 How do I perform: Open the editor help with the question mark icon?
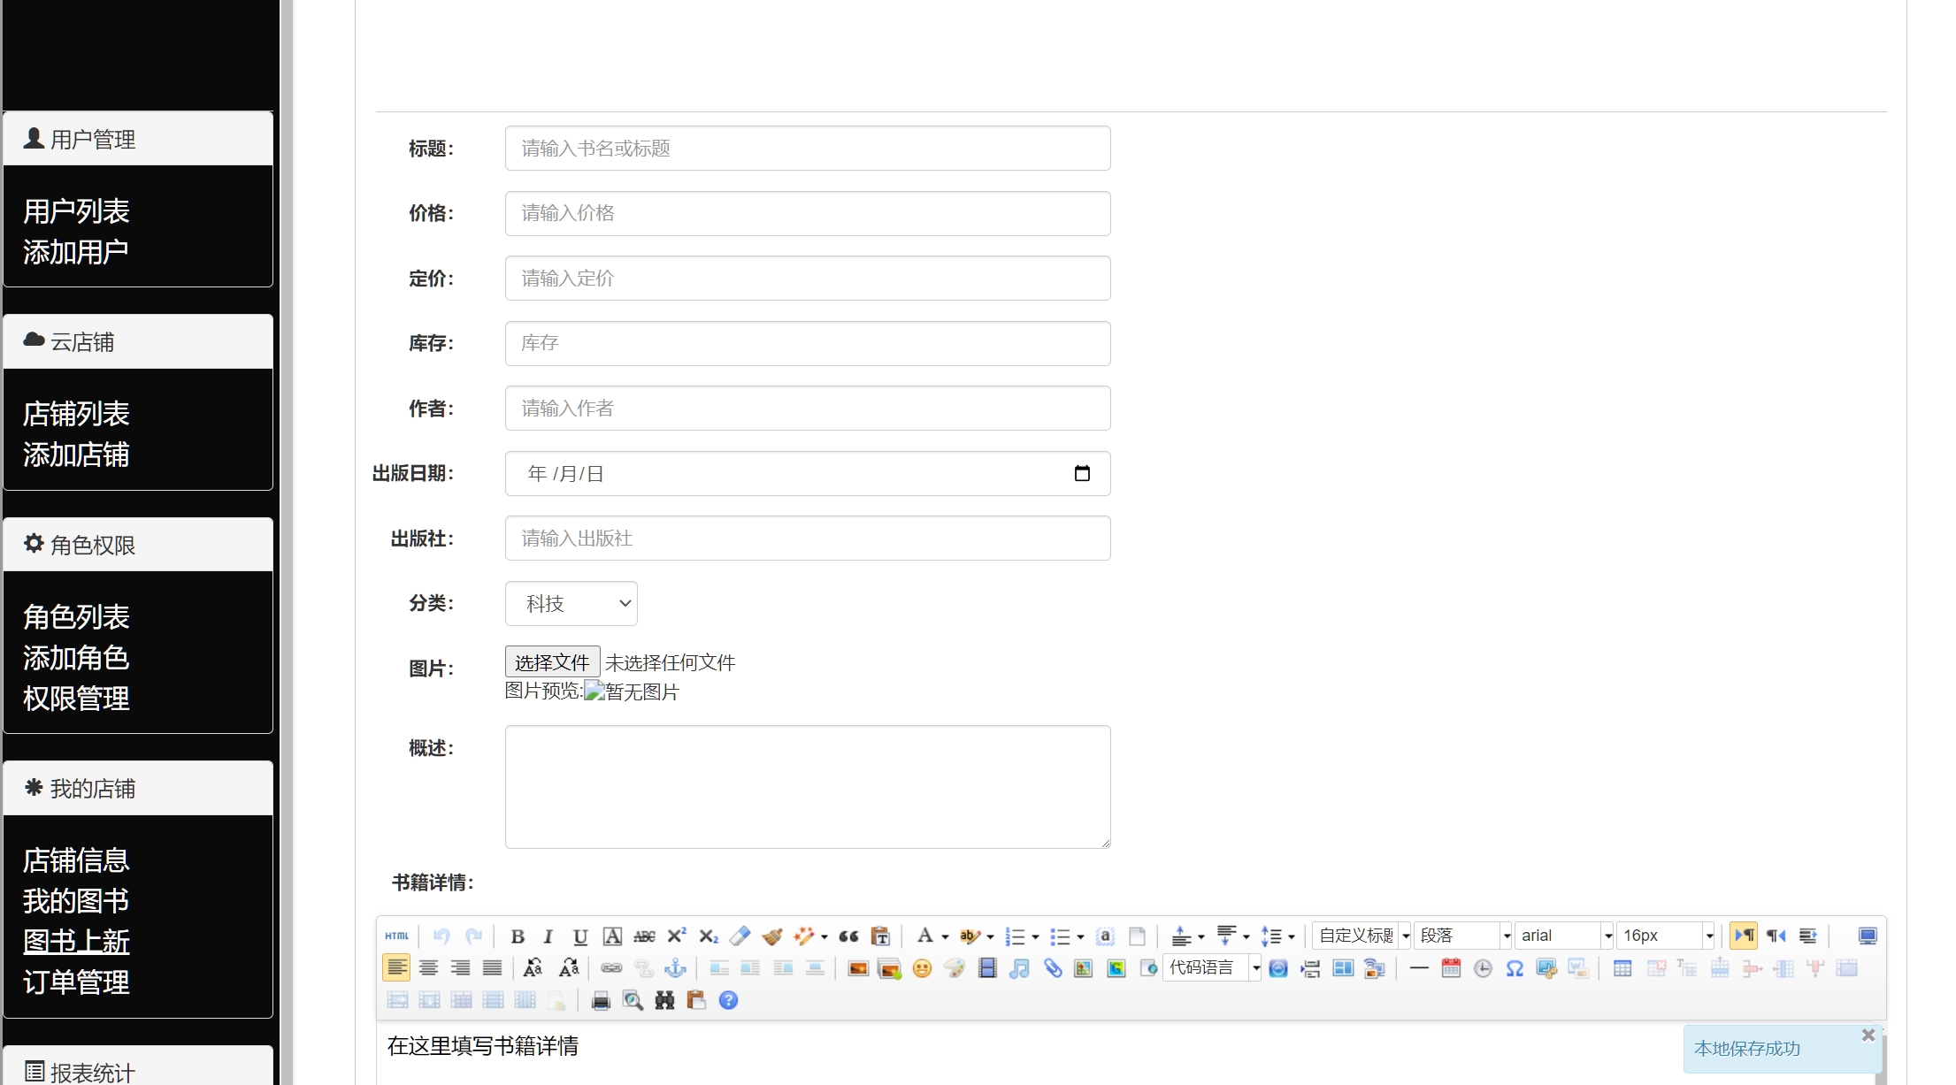(x=728, y=1000)
